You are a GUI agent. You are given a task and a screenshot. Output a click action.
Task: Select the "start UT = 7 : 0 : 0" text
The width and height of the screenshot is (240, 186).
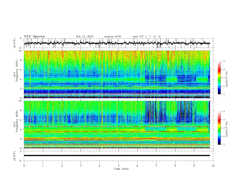[146, 36]
